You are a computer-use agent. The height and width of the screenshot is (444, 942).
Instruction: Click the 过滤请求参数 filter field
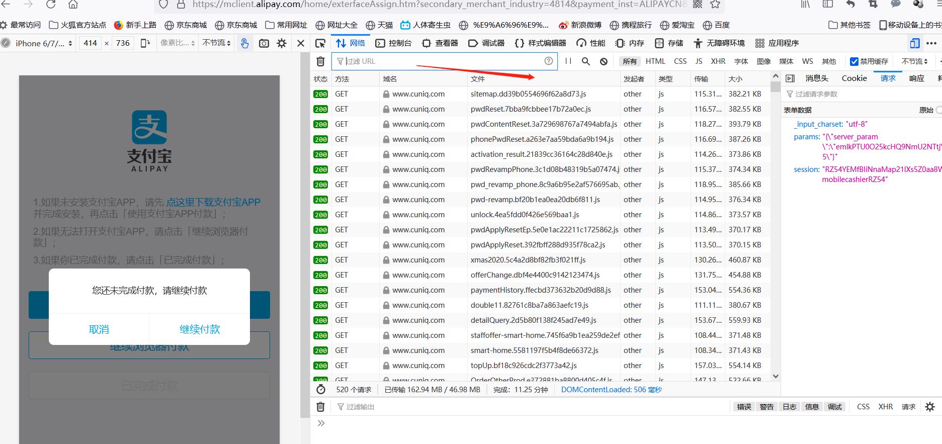[x=863, y=94]
